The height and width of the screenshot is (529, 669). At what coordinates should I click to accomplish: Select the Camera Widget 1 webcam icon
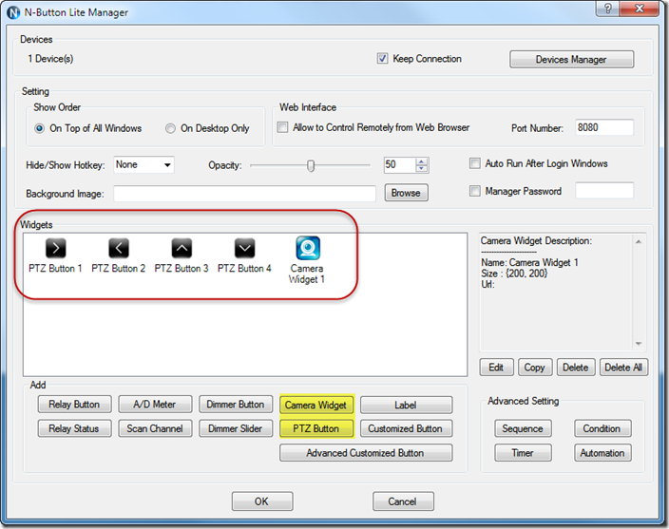pos(308,248)
